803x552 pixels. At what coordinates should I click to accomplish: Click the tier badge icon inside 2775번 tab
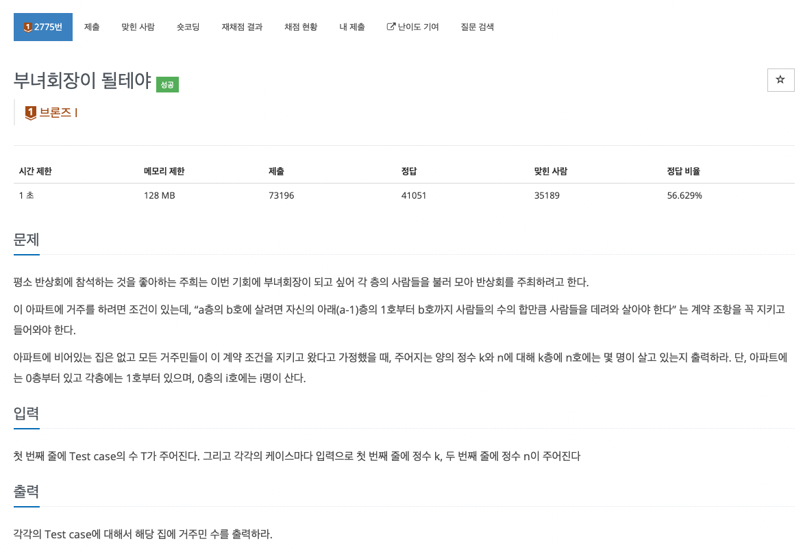click(28, 27)
